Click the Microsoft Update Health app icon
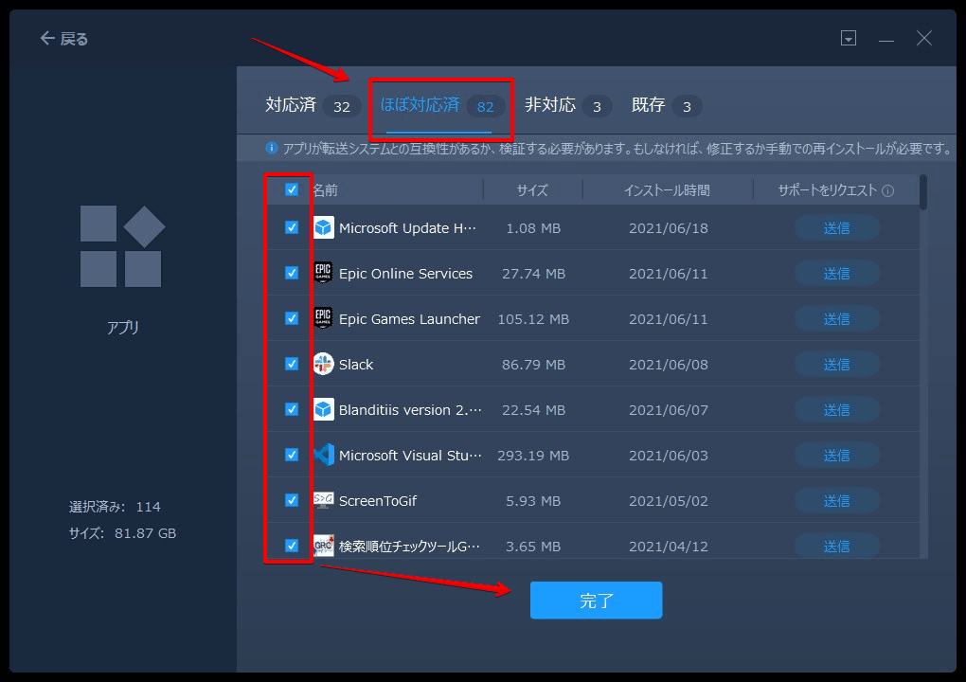This screenshot has height=682, width=966. 324,228
